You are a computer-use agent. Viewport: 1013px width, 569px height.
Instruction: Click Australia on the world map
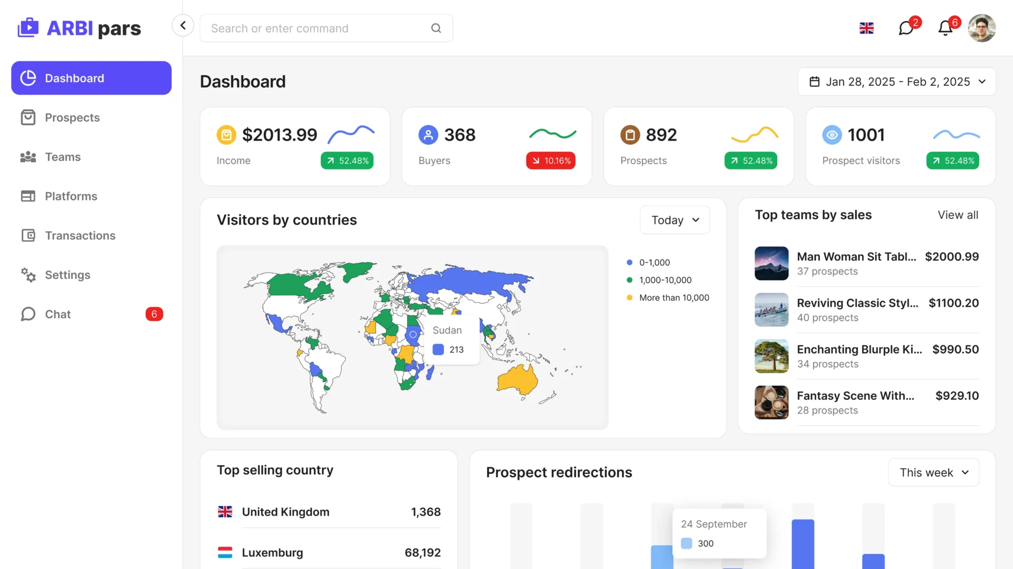coord(517,379)
